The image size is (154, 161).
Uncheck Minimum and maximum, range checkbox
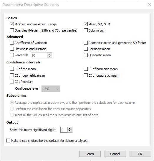pos(12,24)
